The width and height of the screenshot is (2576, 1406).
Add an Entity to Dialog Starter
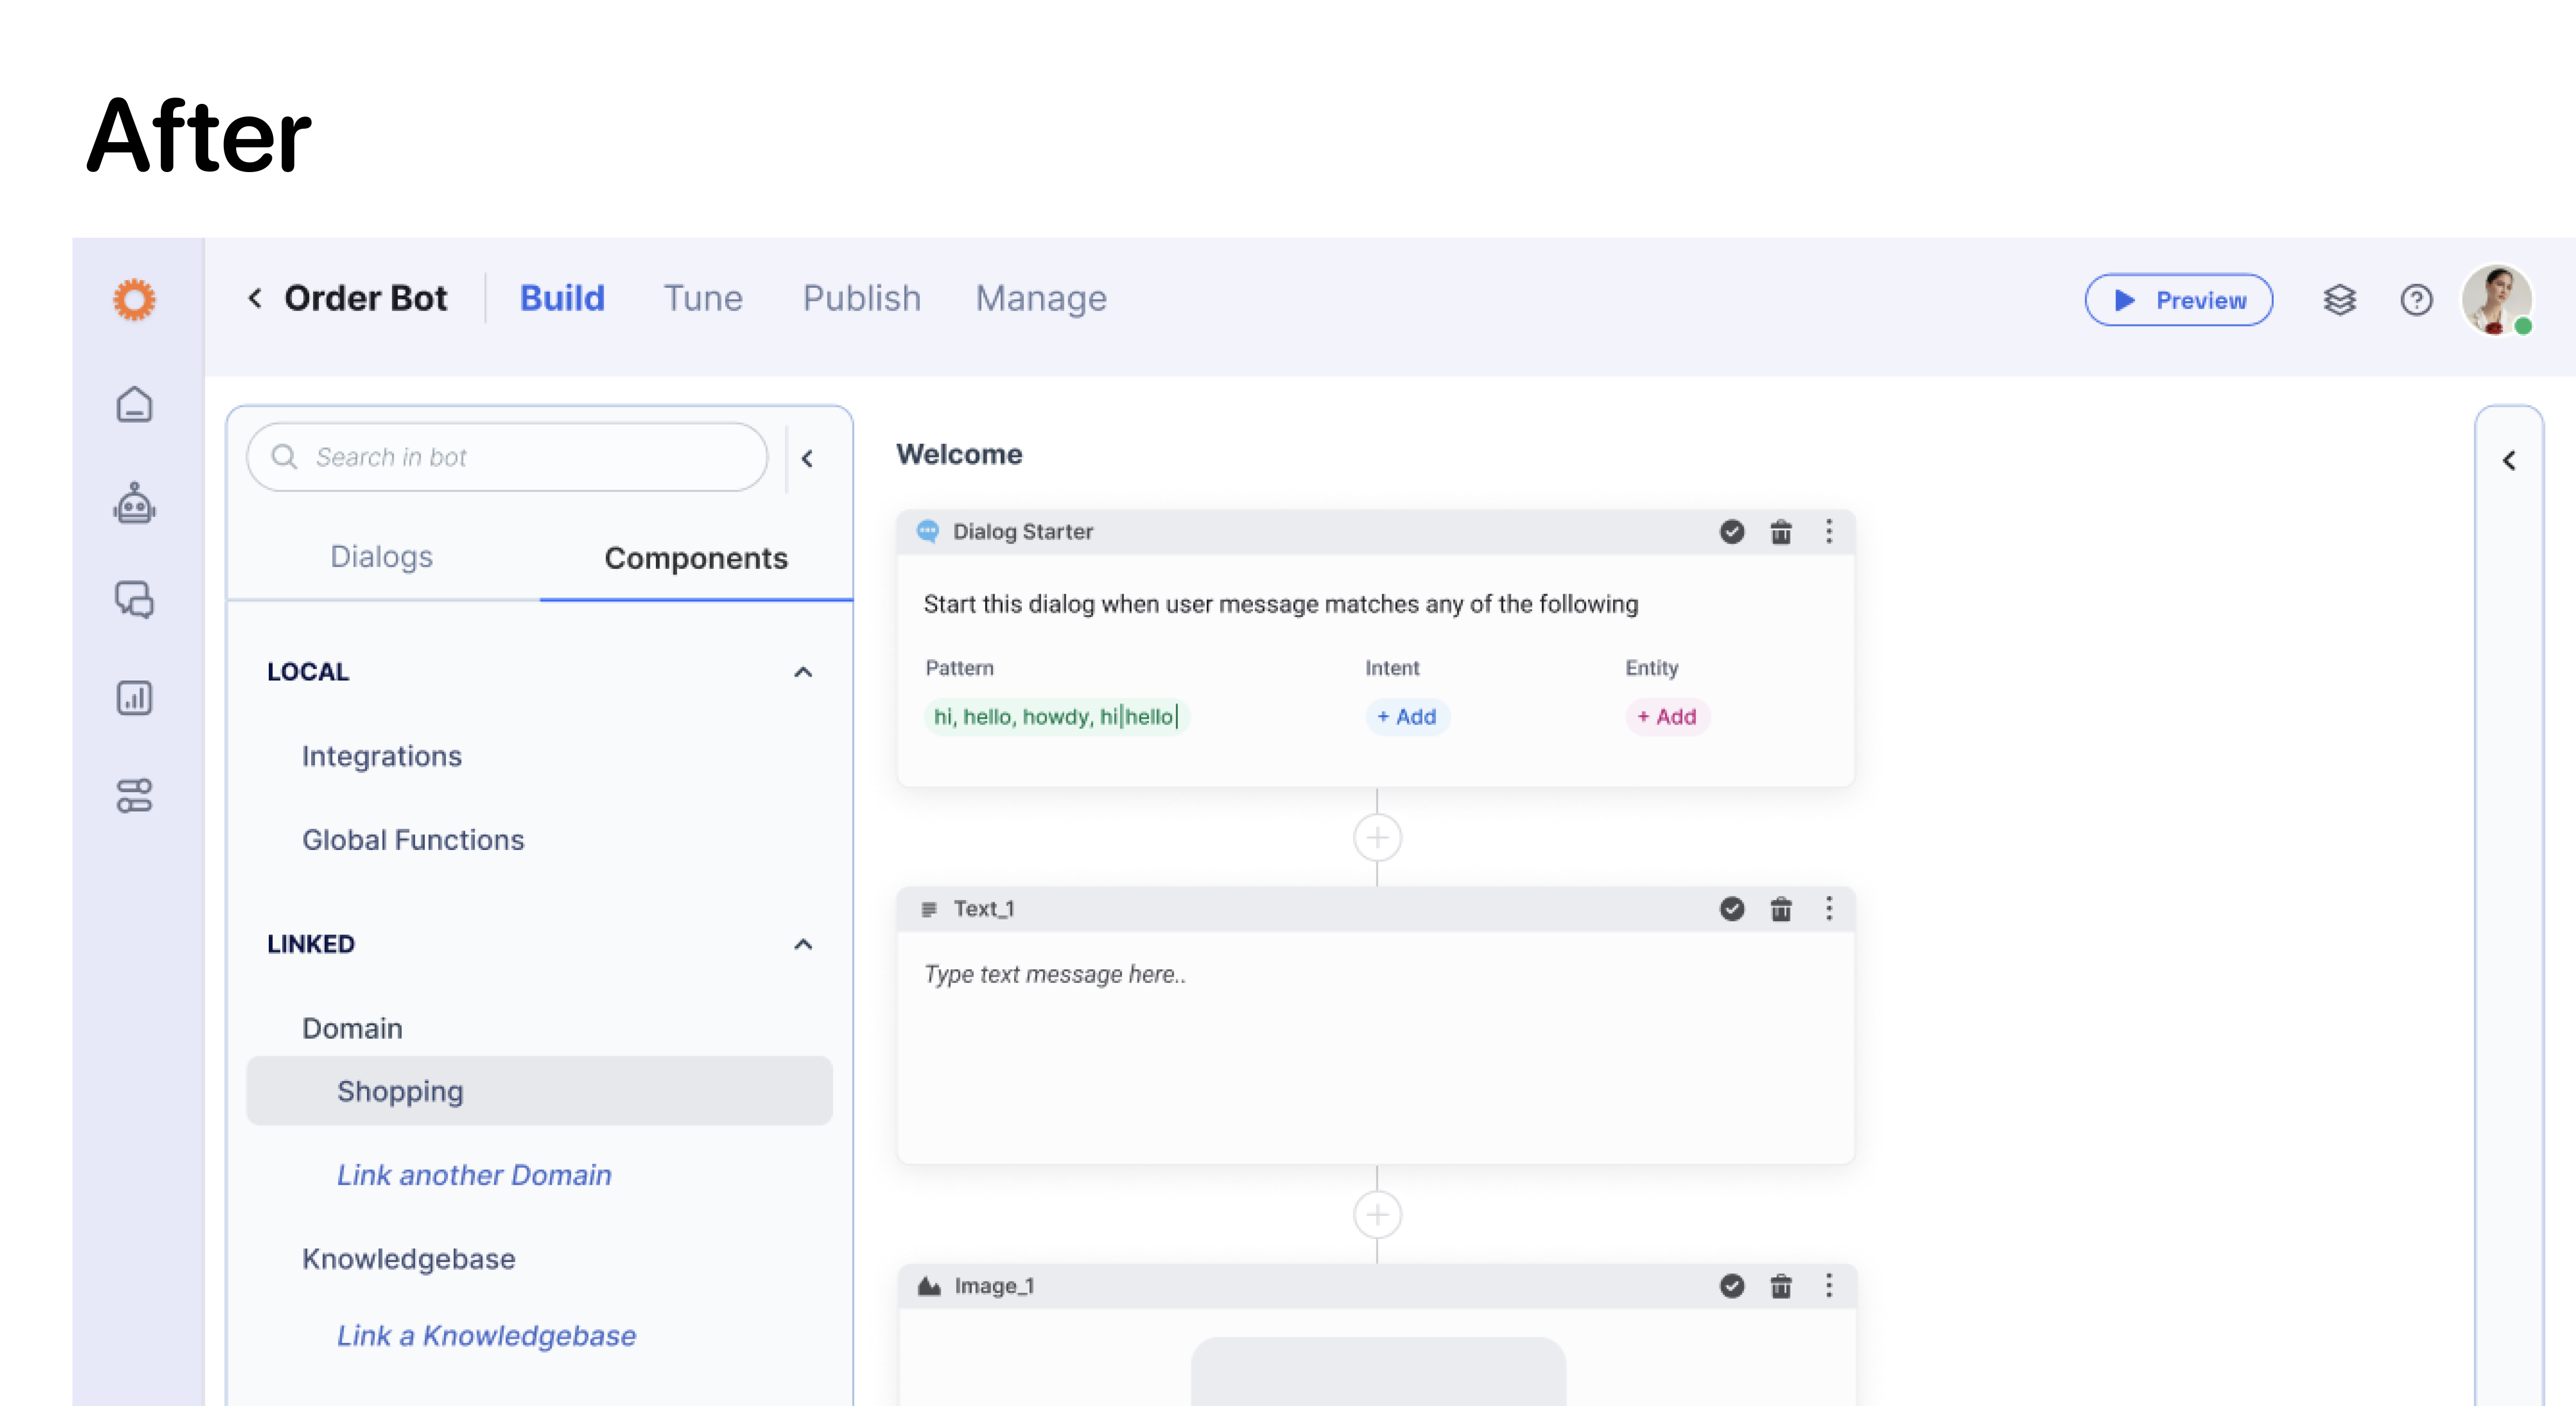coord(1667,717)
